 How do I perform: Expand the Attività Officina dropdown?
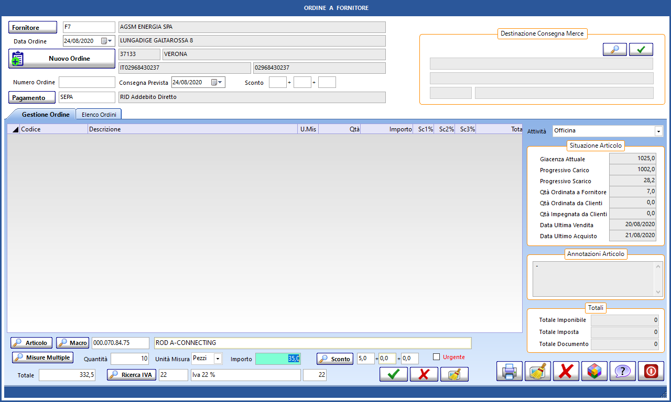tap(658, 131)
